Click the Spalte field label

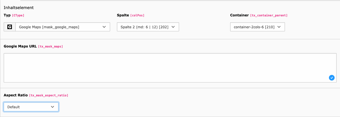pyautogui.click(x=123, y=15)
